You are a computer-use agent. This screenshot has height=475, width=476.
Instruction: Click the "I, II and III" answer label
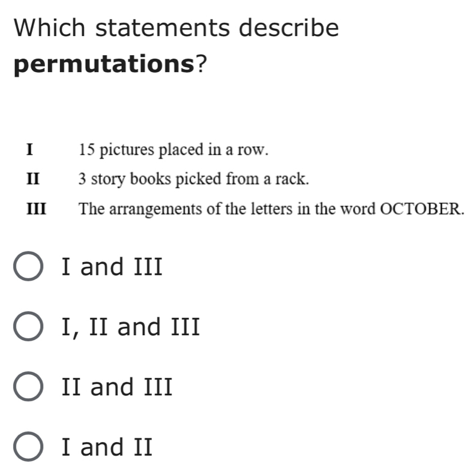pos(130,327)
